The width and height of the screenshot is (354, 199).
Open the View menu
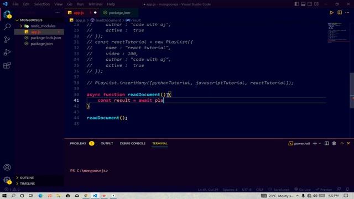click(58, 4)
